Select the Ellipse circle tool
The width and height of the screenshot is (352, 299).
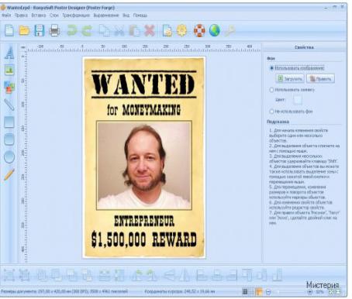pos(9,156)
